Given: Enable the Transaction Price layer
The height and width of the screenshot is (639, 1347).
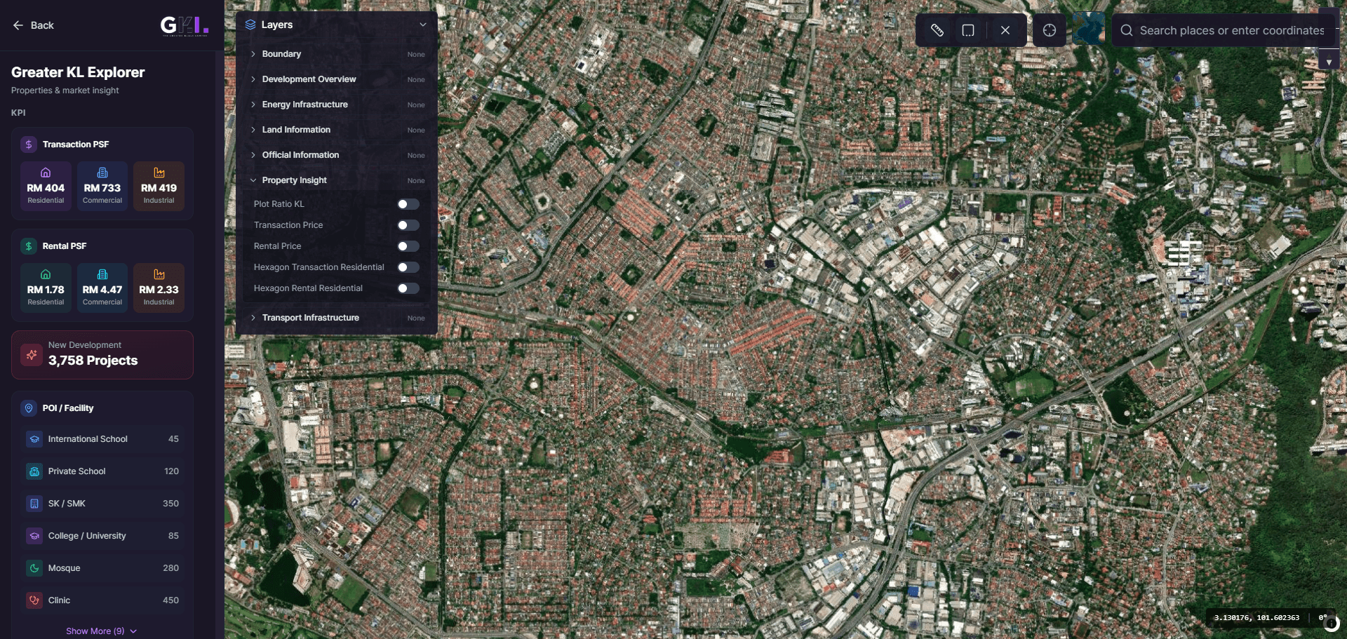Looking at the screenshot, I should tap(408, 225).
